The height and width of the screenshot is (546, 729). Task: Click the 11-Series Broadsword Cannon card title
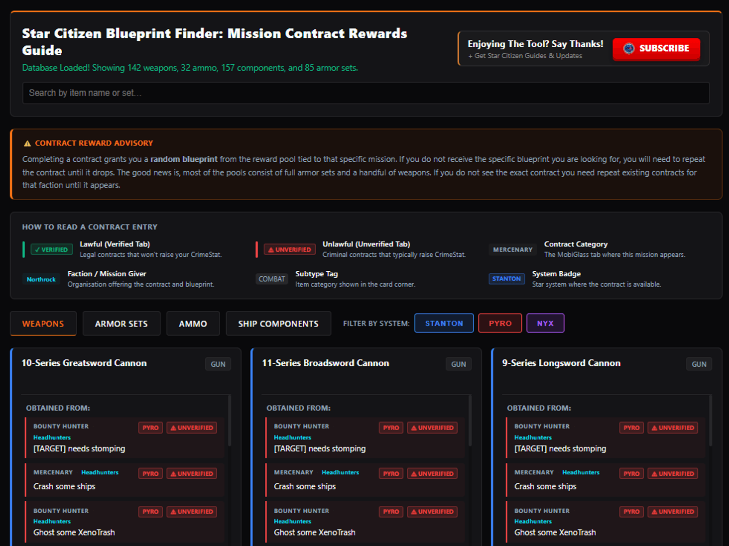click(326, 363)
